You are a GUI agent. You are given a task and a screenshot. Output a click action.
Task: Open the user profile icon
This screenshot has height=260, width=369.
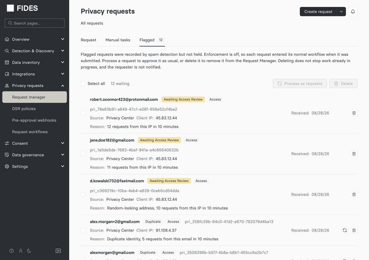21,251
